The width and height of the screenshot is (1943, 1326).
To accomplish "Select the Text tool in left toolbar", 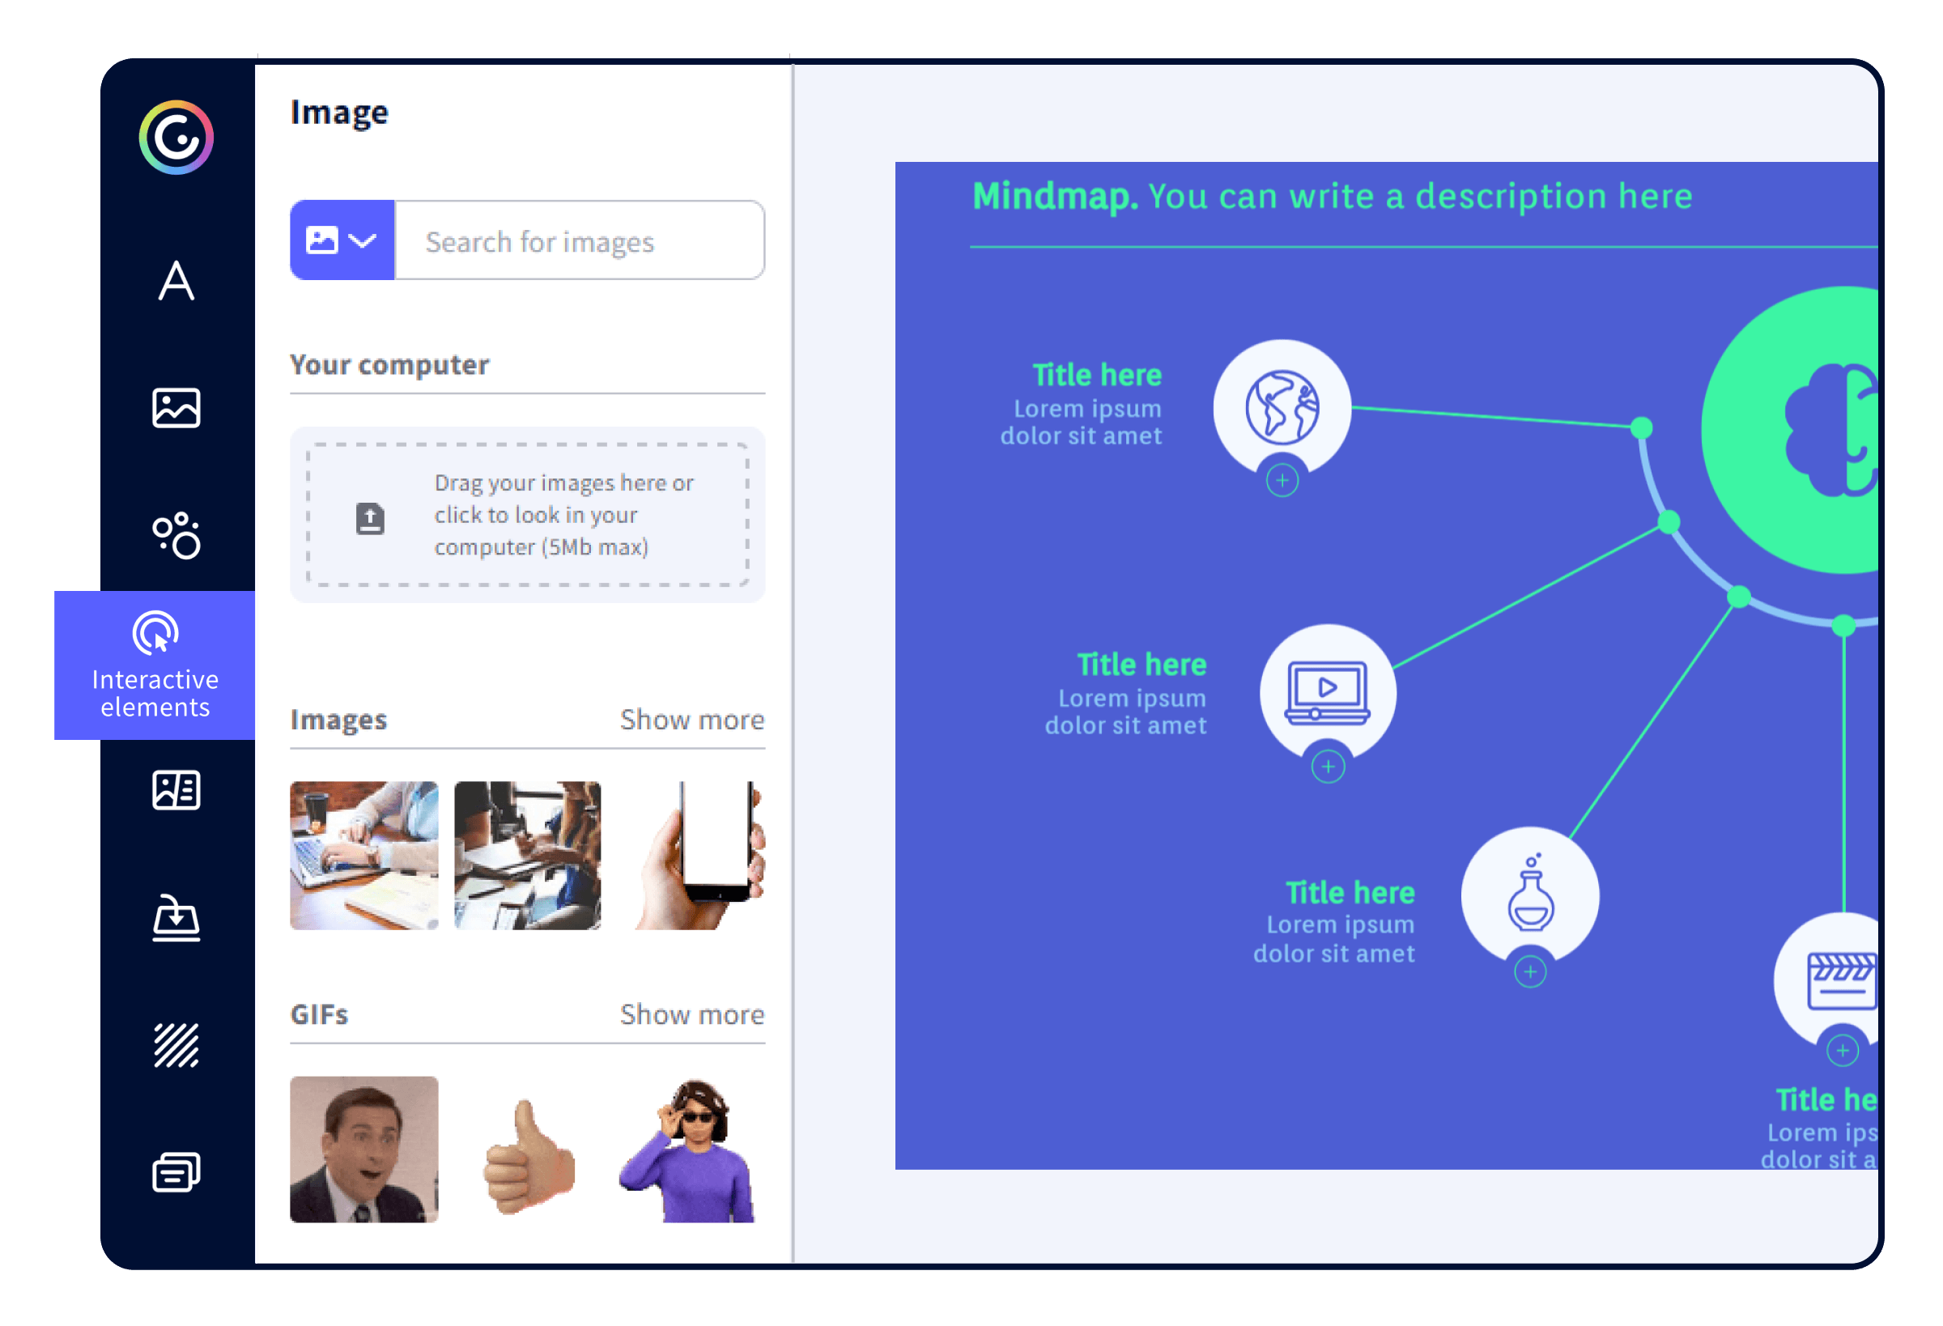I will click(179, 281).
